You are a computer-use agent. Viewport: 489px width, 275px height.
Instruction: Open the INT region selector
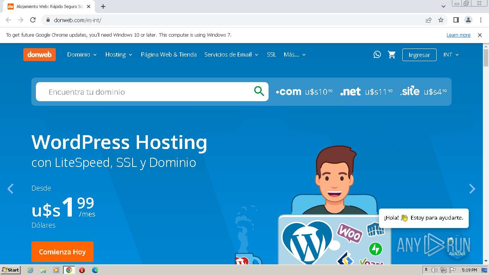[x=451, y=55]
